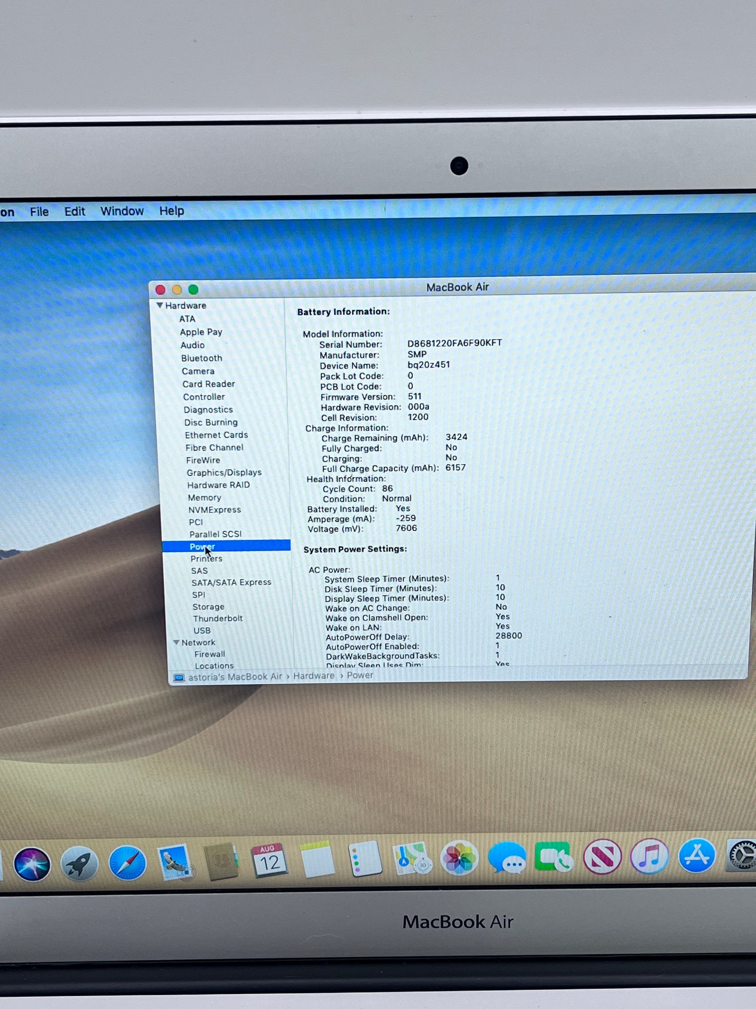The height and width of the screenshot is (1009, 756).
Task: Select SPI in the sidebar
Action: tap(198, 595)
